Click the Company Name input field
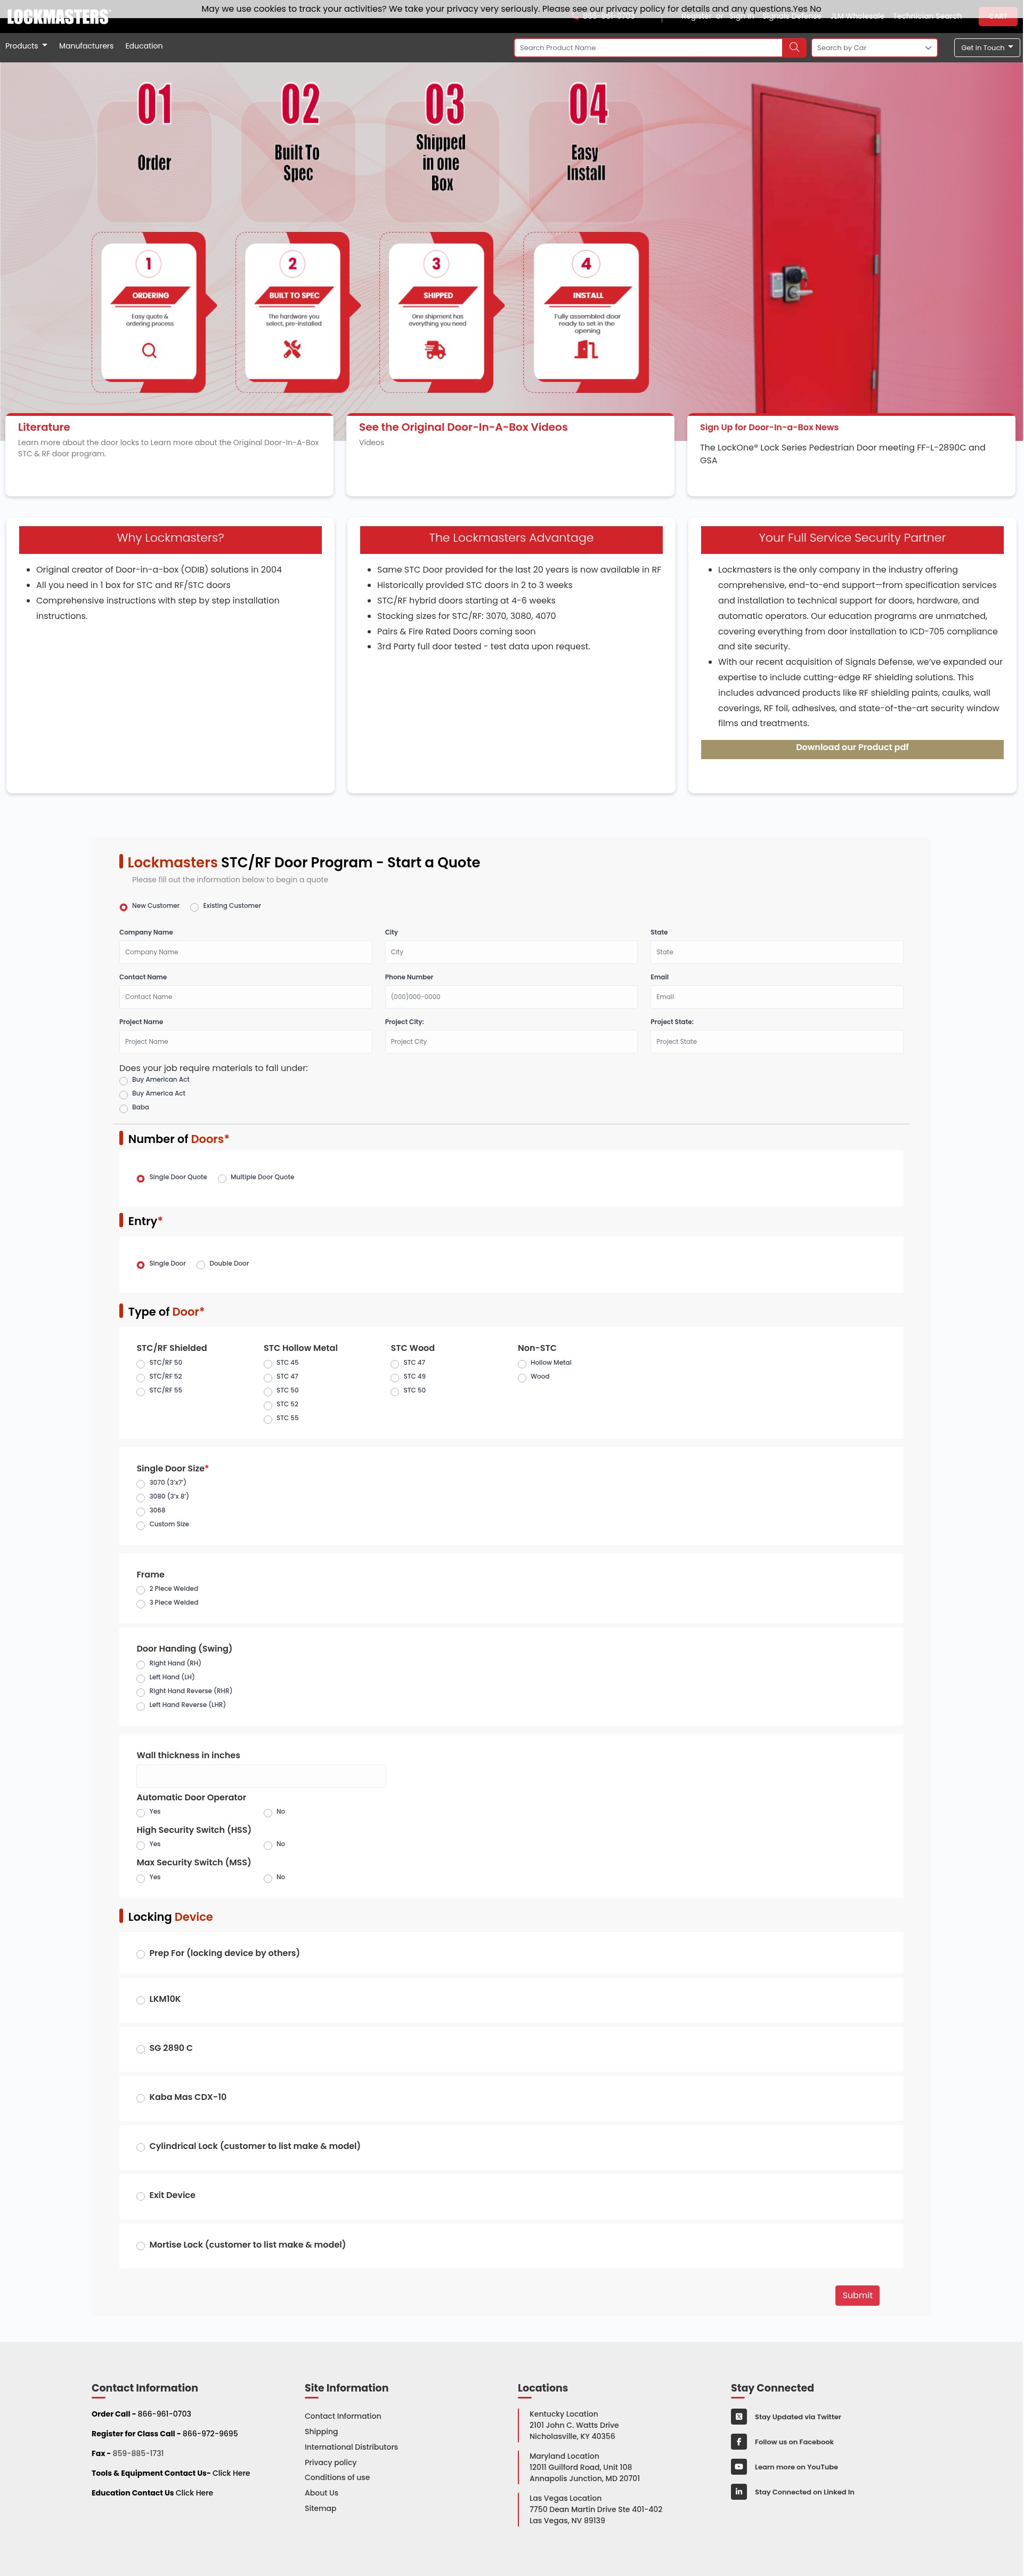The width and height of the screenshot is (1024, 2576). (x=245, y=952)
